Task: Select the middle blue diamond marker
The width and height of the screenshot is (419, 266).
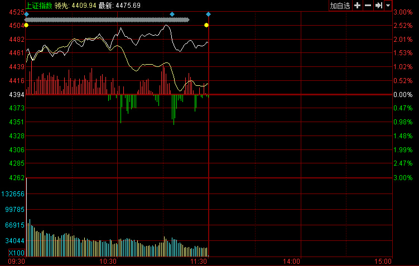Action: [172, 14]
